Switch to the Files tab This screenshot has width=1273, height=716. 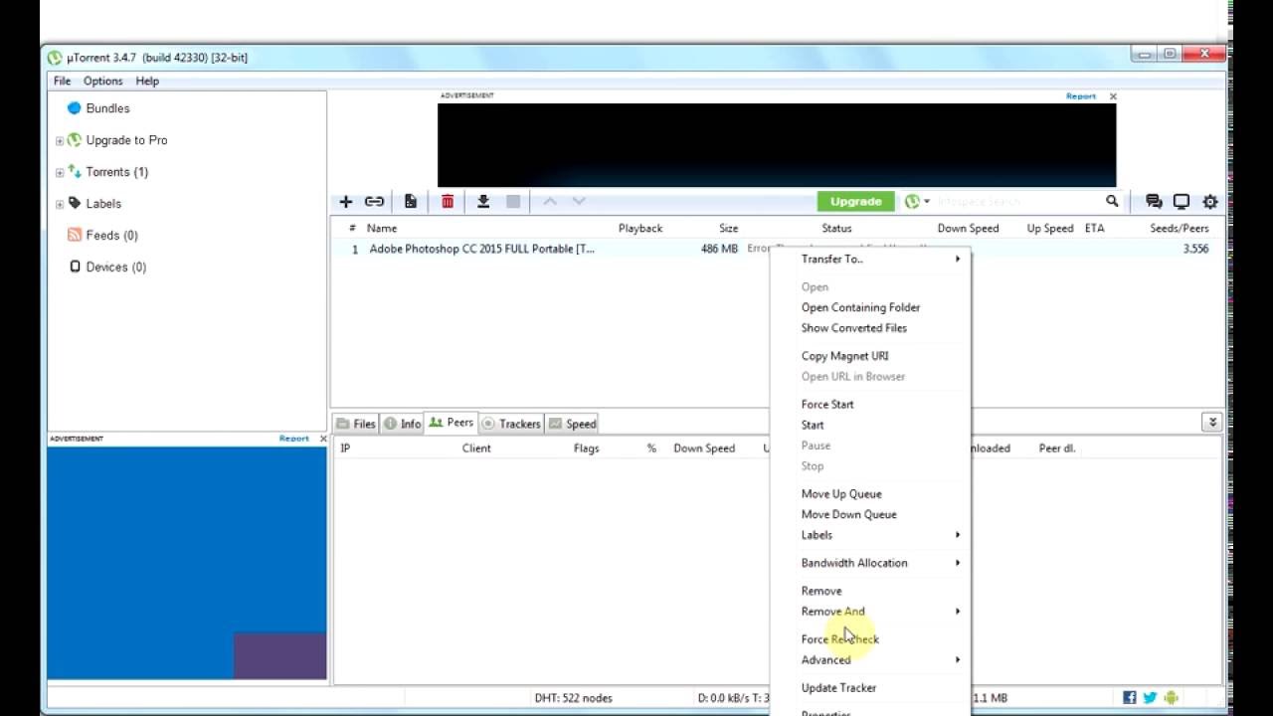356,424
